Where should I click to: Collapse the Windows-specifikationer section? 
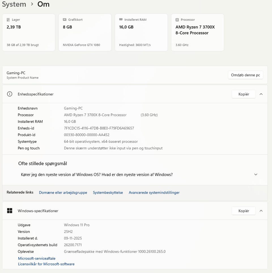261,211
